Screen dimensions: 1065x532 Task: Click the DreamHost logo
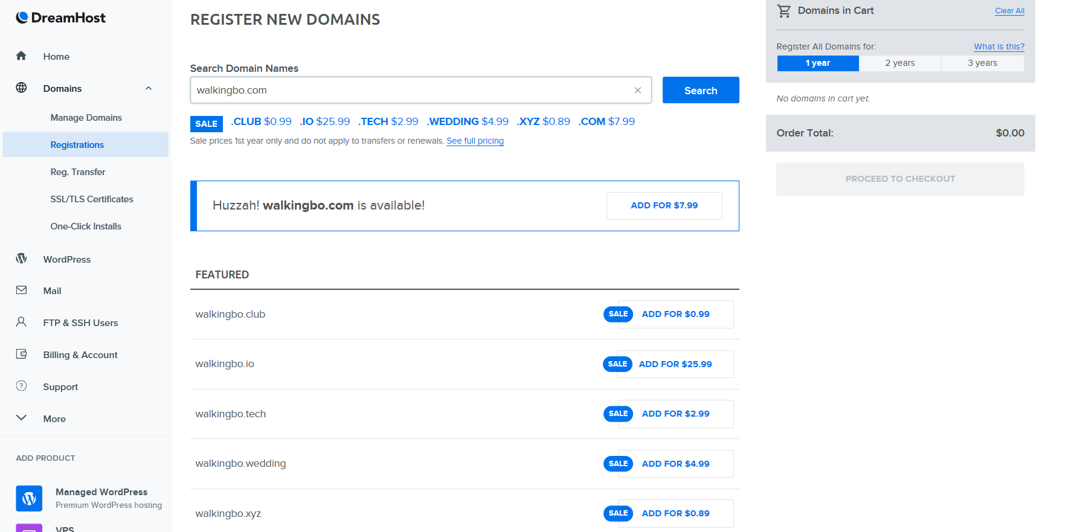coord(60,18)
